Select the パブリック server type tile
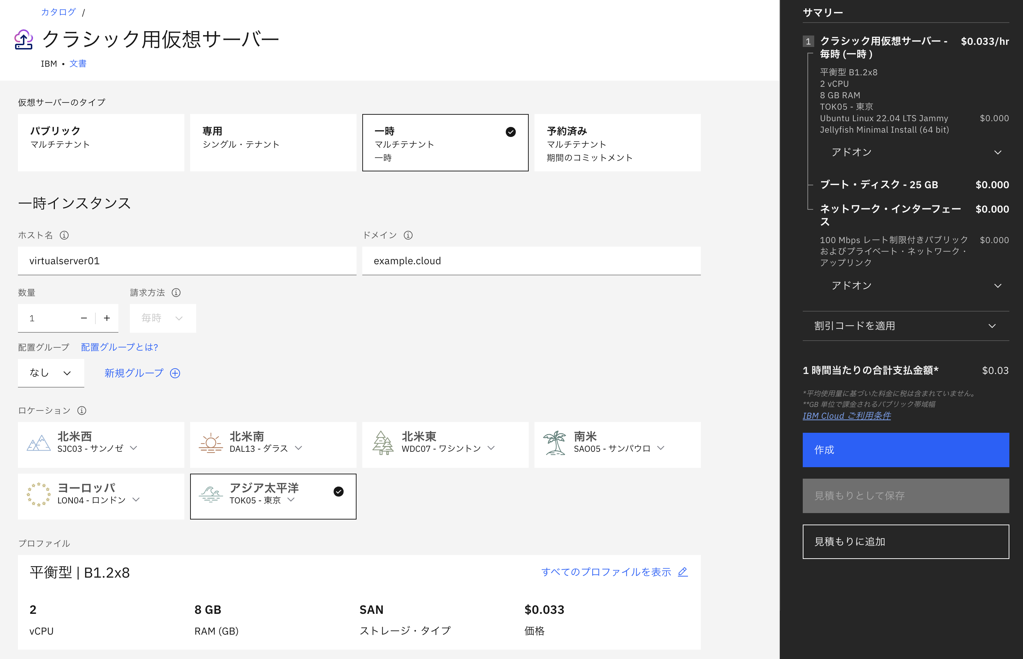The height and width of the screenshot is (659, 1023). [x=100, y=142]
